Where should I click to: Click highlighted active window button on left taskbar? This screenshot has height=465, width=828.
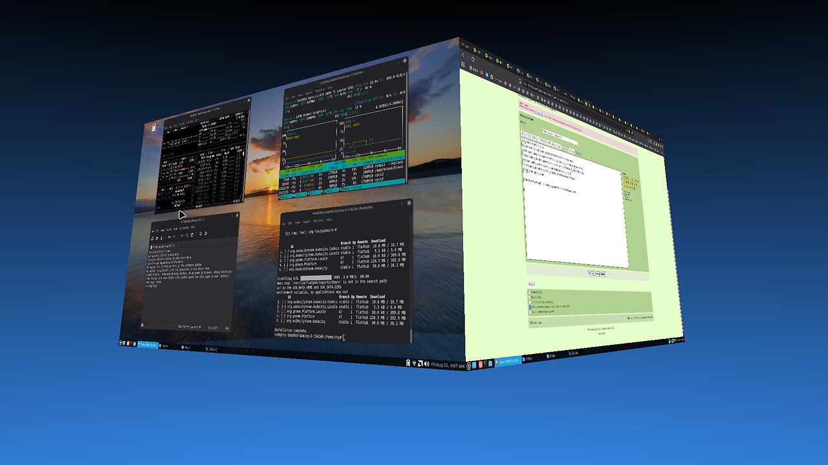tap(148, 345)
